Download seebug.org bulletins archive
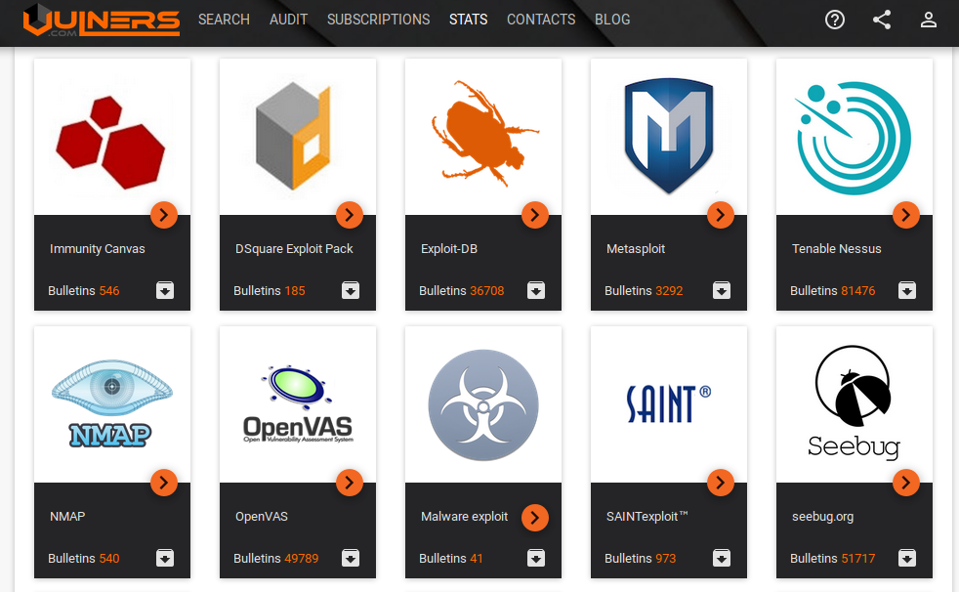This screenshot has width=959, height=592. 907,559
